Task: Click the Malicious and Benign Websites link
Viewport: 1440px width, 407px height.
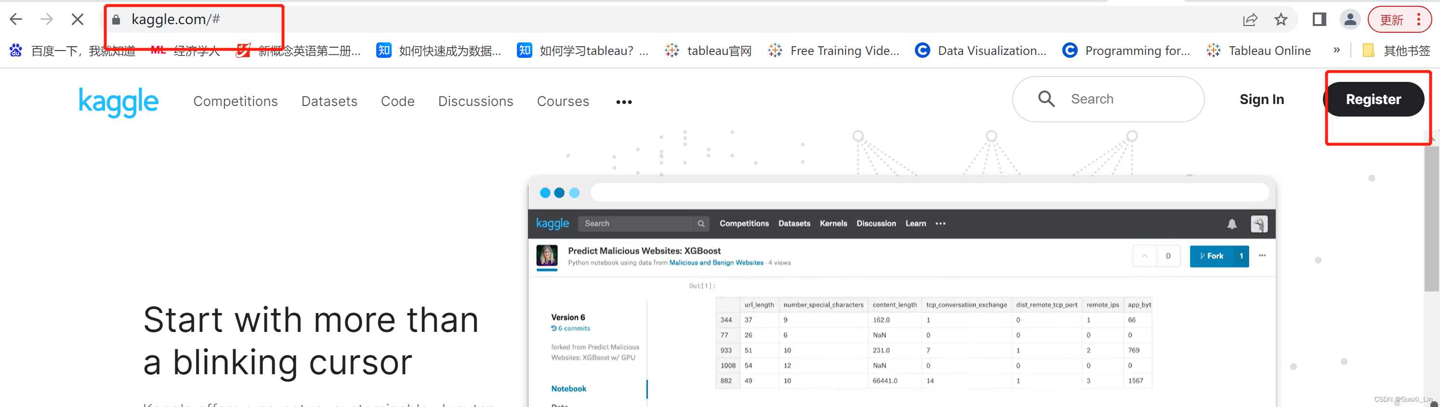Action: pos(716,263)
